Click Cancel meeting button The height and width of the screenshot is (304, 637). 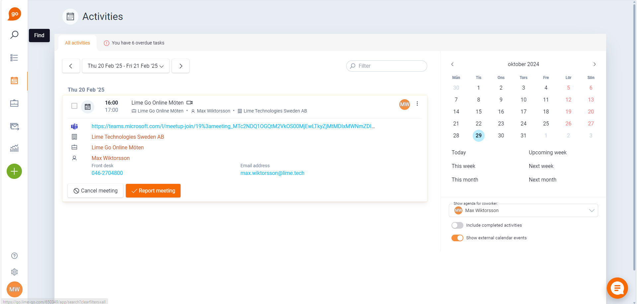(x=96, y=190)
